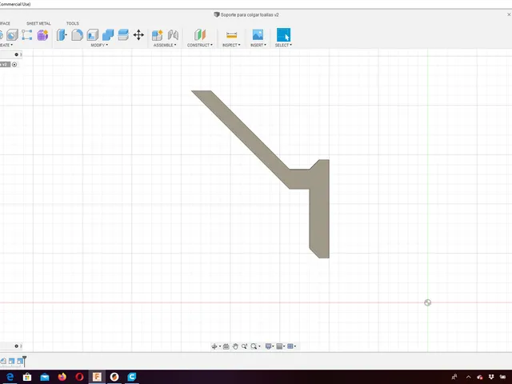Expand the Display Settings dropdown

(x=269, y=346)
